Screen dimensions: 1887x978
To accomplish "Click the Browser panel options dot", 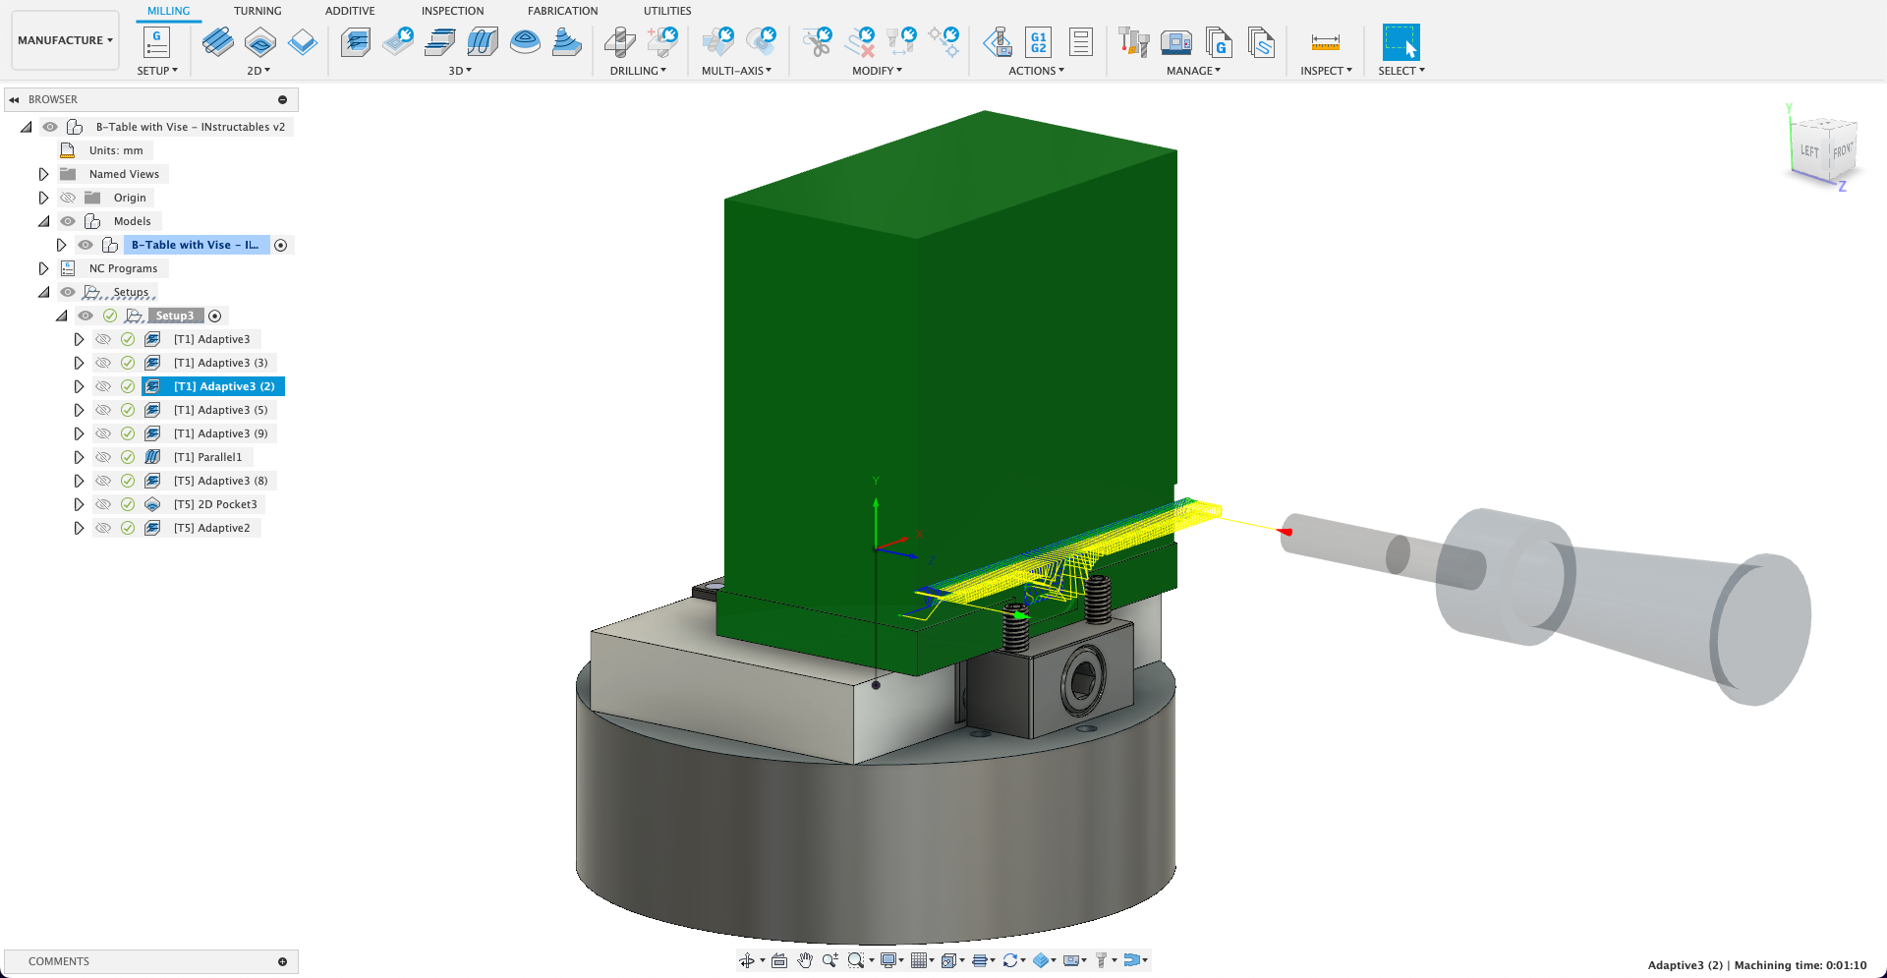I will coord(282,99).
